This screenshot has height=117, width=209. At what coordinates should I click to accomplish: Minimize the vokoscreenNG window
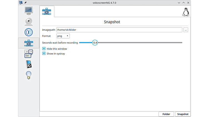click(x=179, y=2)
